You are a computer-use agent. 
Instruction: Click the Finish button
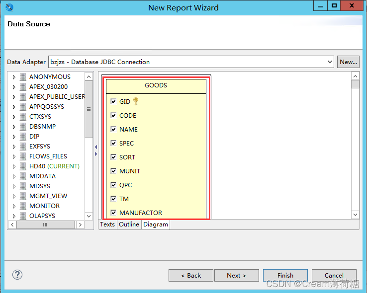285,276
